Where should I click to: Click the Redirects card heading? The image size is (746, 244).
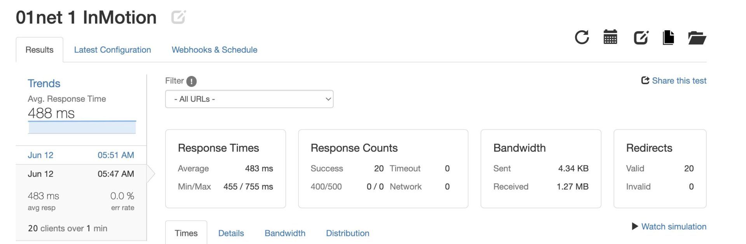point(649,148)
